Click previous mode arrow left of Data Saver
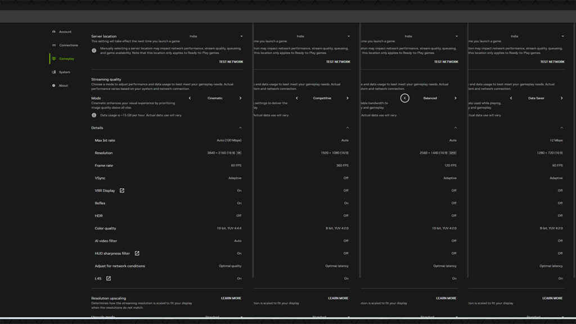The image size is (576, 324). pos(511,98)
